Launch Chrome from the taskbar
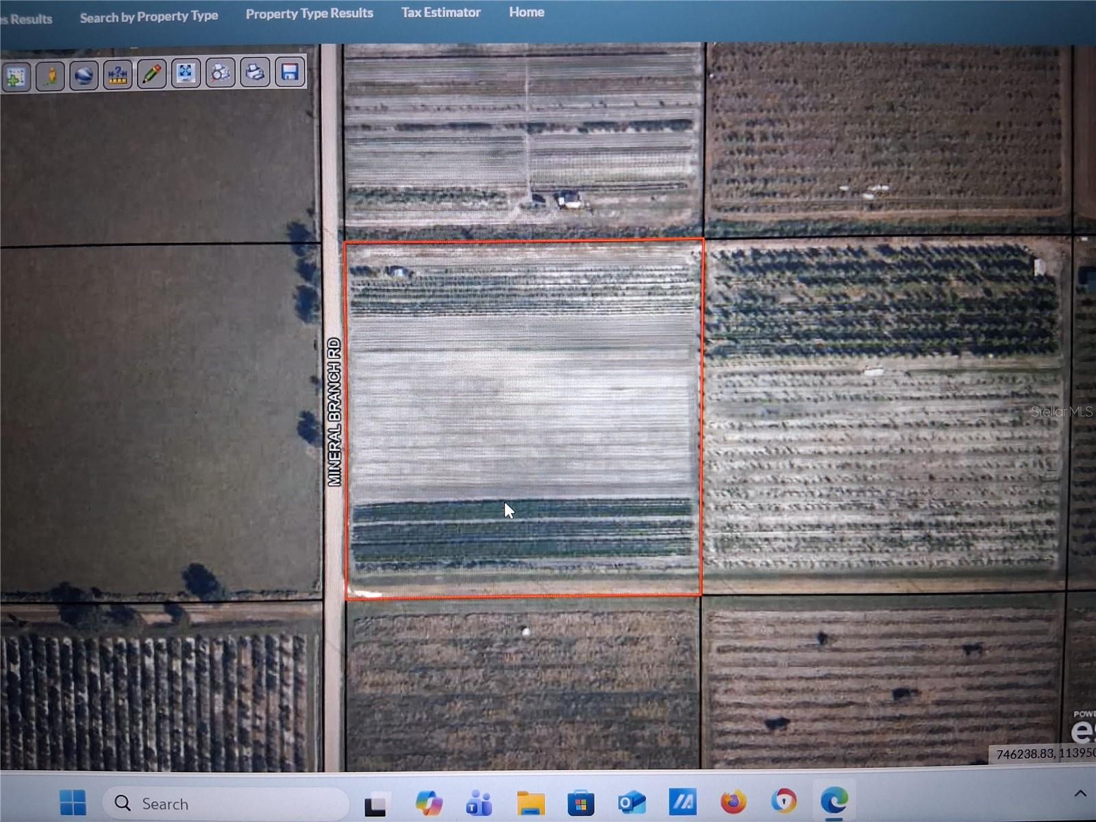 pyautogui.click(x=784, y=800)
